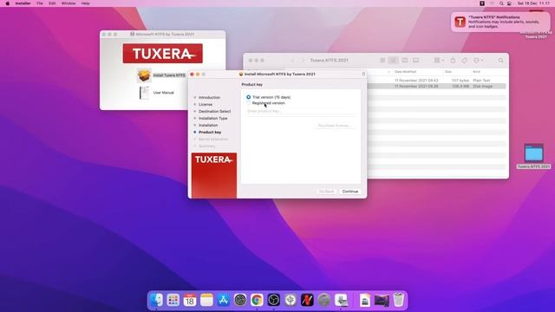Open the Apple menu

click(x=8, y=3)
